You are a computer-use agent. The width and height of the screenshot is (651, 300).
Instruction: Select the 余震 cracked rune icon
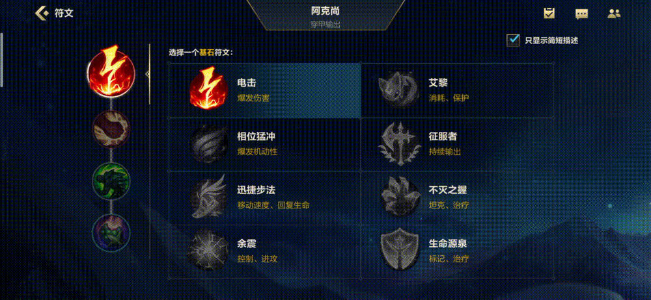click(x=209, y=250)
